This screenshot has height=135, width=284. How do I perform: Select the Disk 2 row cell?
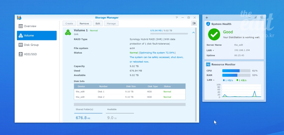click(x=101, y=97)
